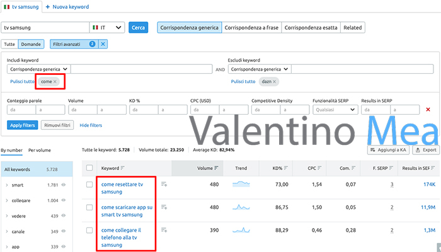Sort by KD% column icon
This screenshot has height=252, width=441.
286,168
